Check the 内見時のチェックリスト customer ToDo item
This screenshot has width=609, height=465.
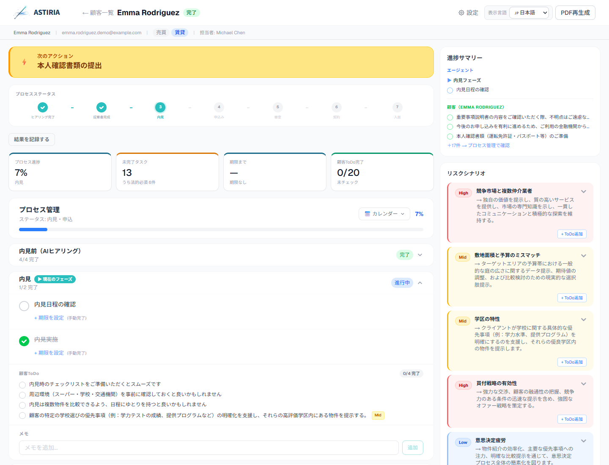(x=22, y=385)
